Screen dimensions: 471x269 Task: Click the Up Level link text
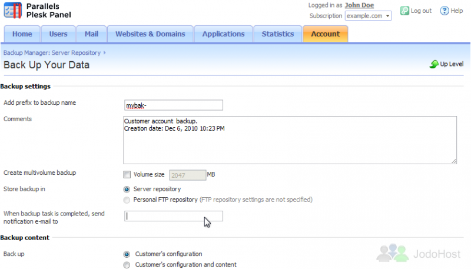pyautogui.click(x=452, y=64)
